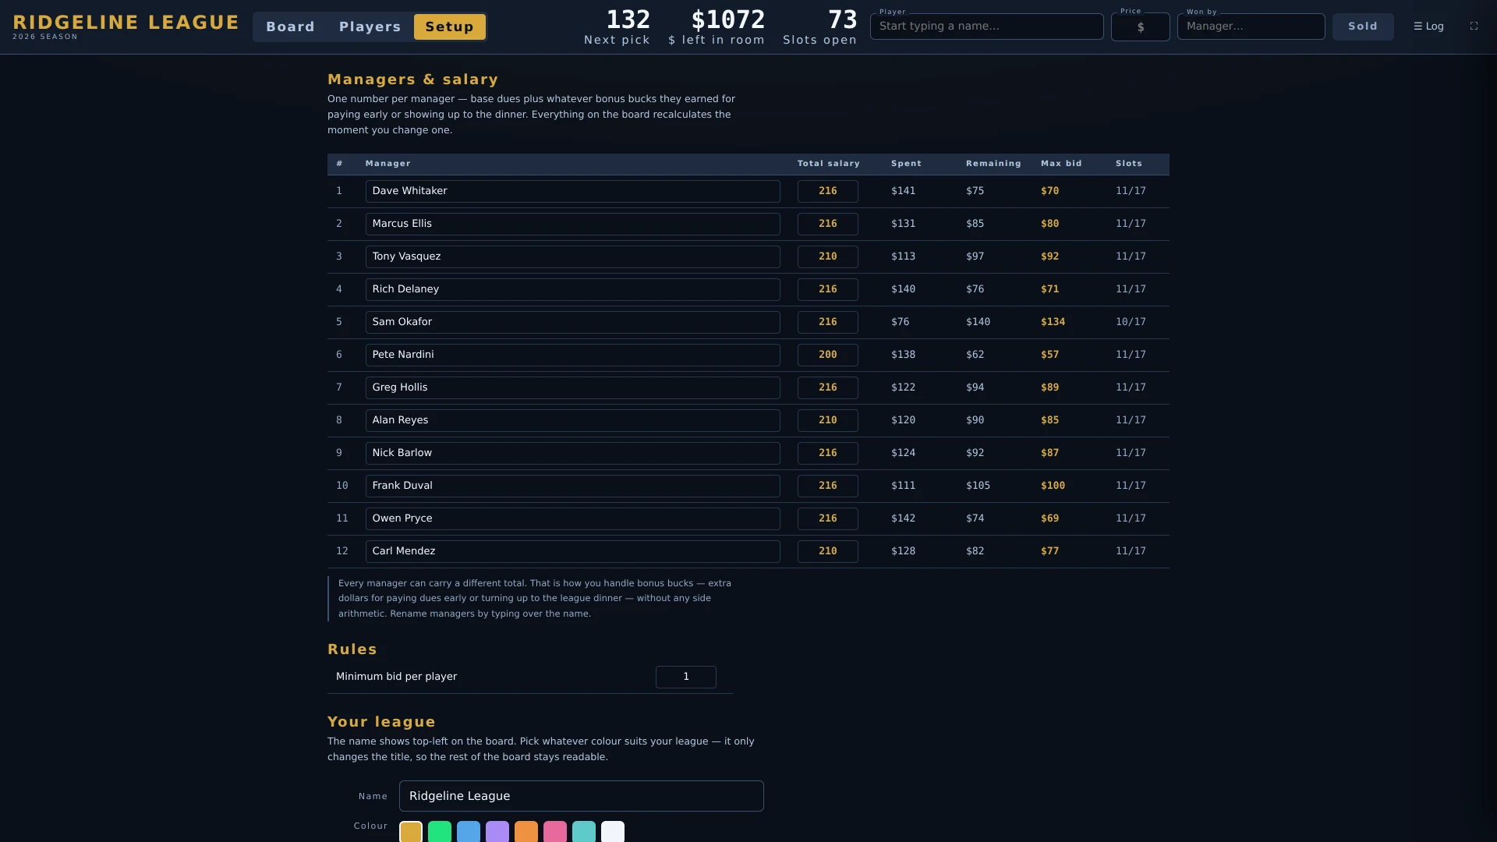
Task: Edit Greg Hollis manager name
Action: pos(572,387)
